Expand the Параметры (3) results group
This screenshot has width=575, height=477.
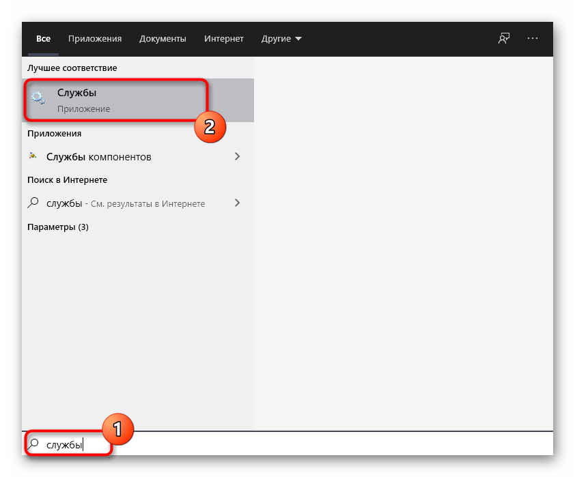(58, 227)
